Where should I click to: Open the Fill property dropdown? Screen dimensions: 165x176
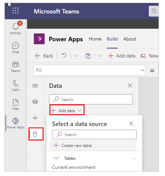click(143, 70)
